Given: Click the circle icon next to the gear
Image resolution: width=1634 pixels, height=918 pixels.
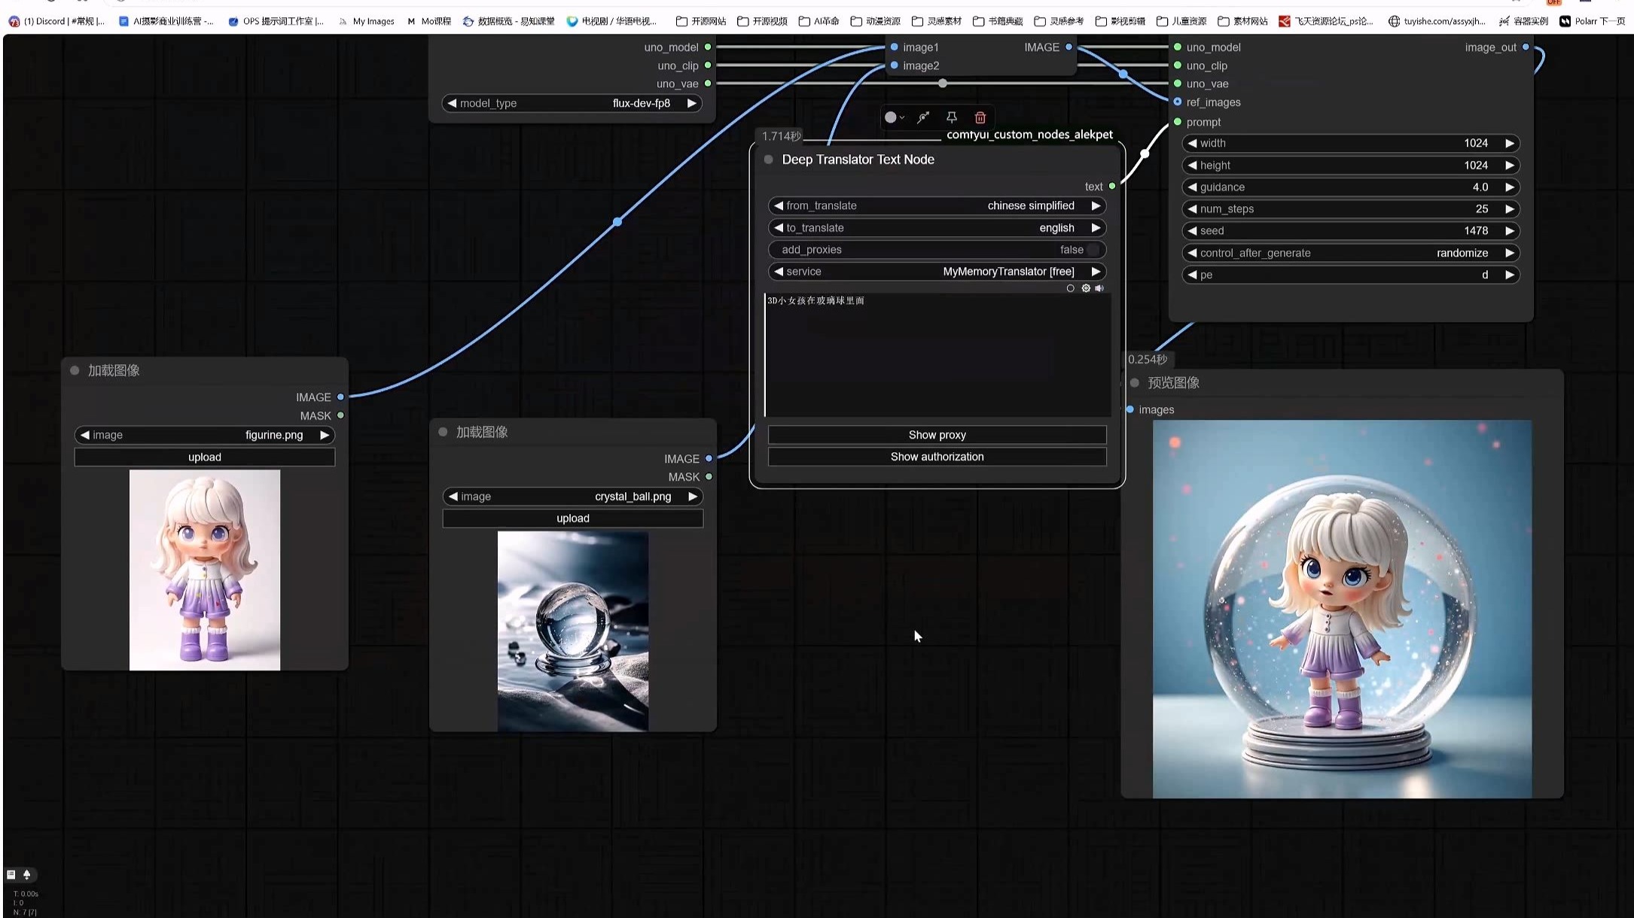Looking at the screenshot, I should tap(1070, 288).
